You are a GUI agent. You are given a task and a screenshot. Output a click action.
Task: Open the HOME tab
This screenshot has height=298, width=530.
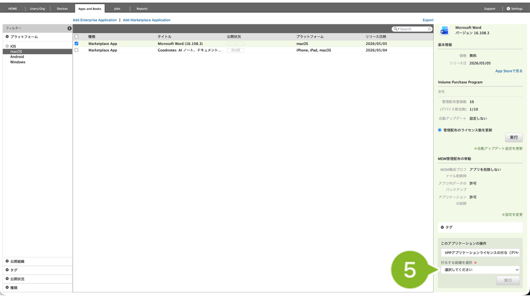click(12, 9)
